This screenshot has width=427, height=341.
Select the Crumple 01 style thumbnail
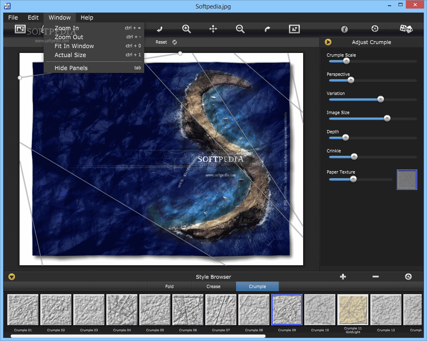[23, 310]
